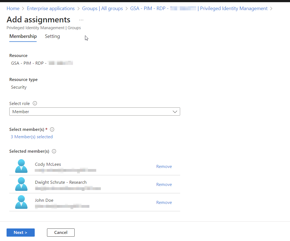Click the Security resource type value
The image size is (290, 241).
[19, 87]
